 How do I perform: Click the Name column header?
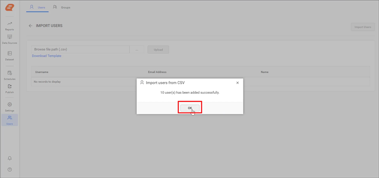pyautogui.click(x=264, y=72)
